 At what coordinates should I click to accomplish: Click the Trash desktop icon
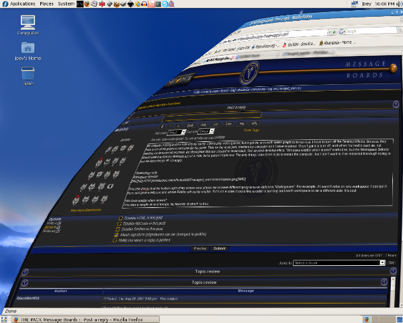(28, 73)
